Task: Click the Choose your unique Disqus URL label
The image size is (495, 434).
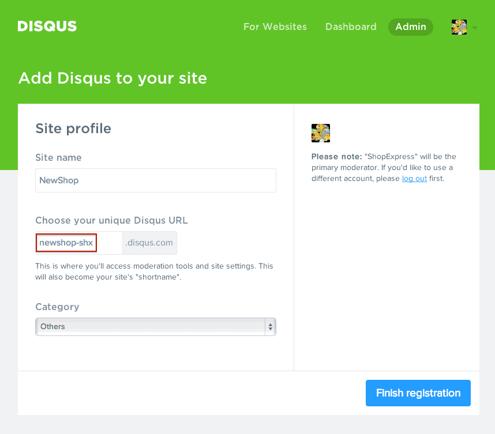Action: tap(111, 221)
